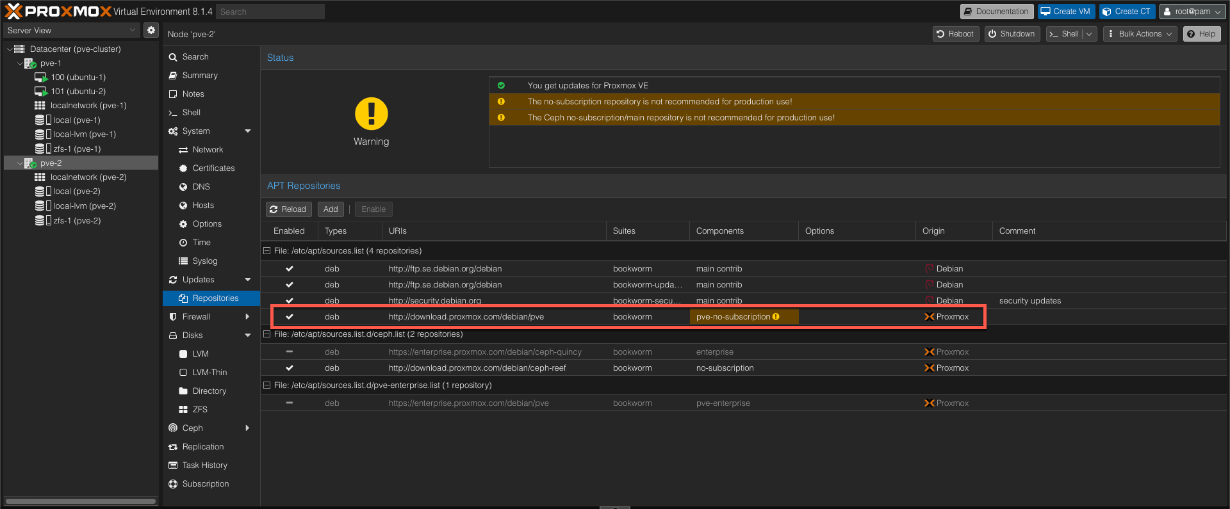The width and height of the screenshot is (1230, 509).
Task: Click the Add repository button
Action: pyautogui.click(x=331, y=209)
